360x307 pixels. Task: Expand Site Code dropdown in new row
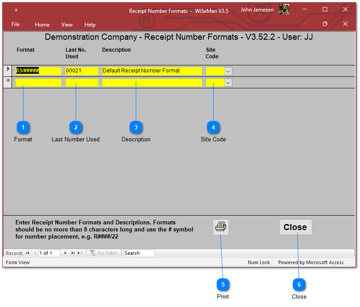point(228,82)
